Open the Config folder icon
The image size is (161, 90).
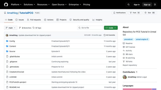point(7,41)
